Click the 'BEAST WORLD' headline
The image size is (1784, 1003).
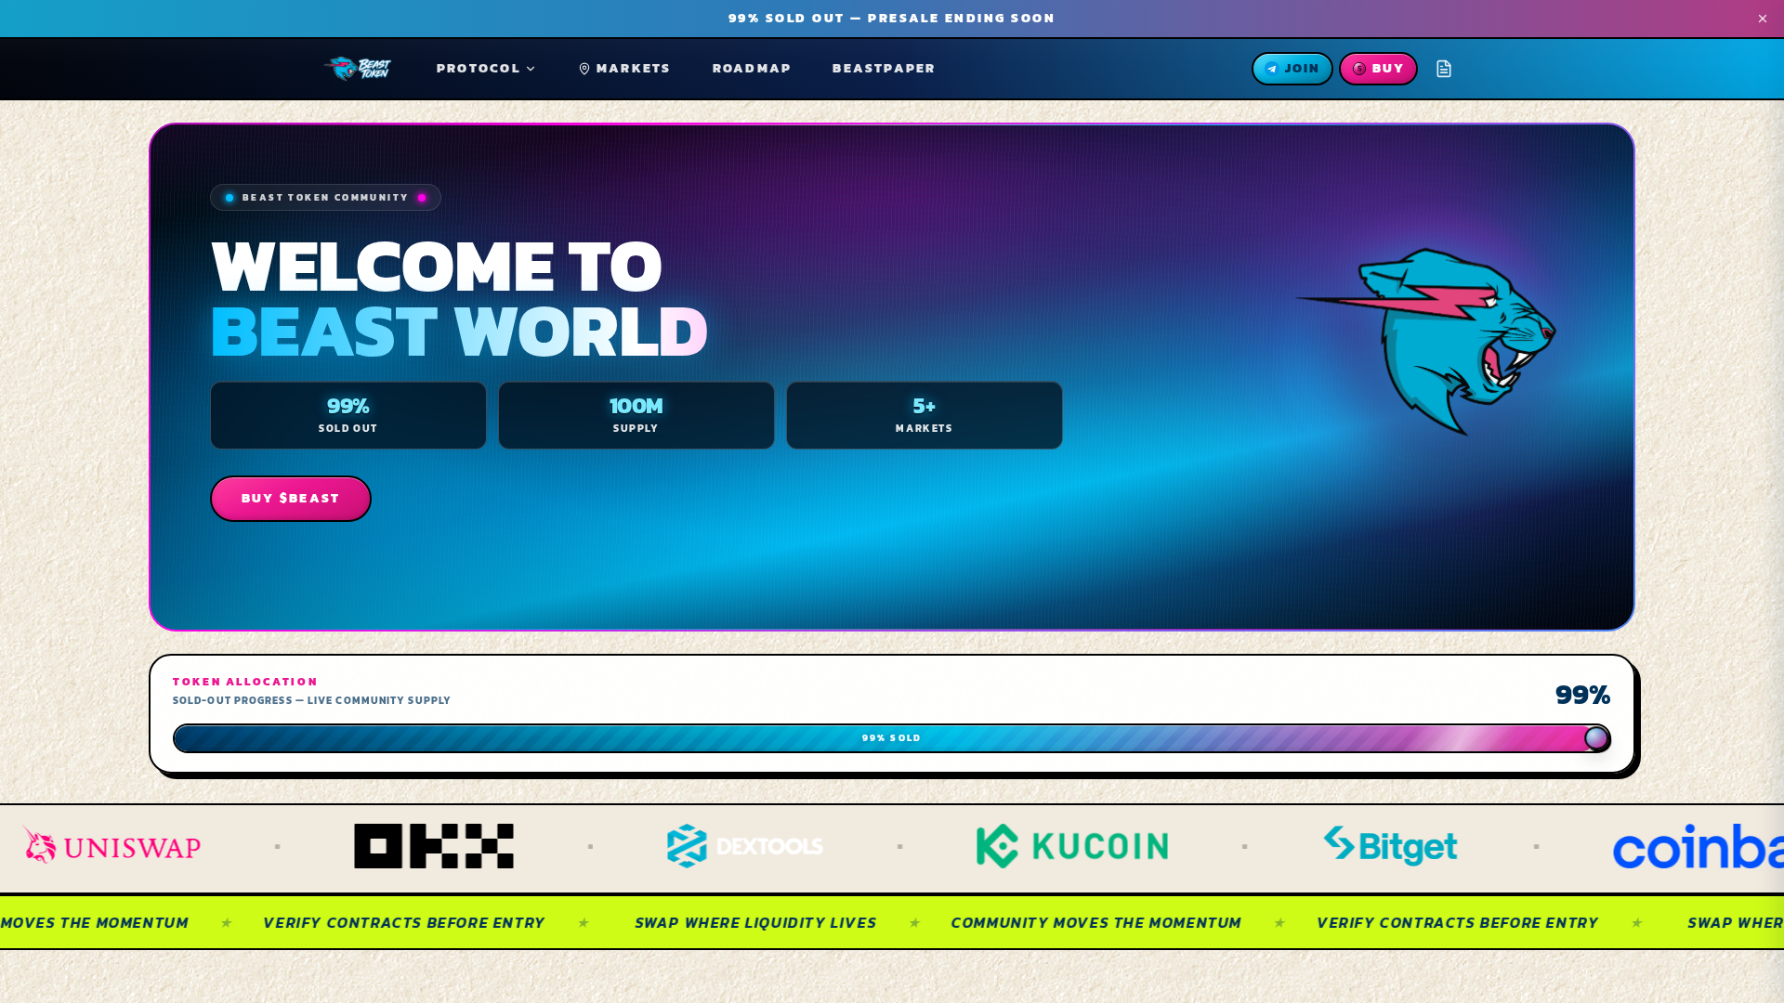(x=459, y=332)
